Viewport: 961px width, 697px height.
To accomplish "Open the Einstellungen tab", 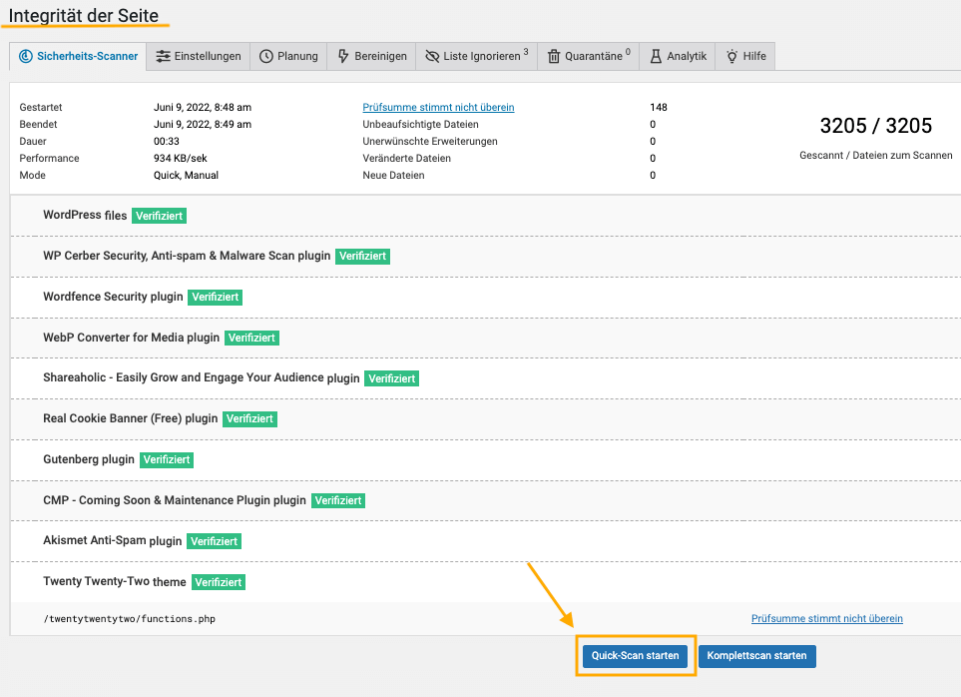I will pyautogui.click(x=198, y=56).
